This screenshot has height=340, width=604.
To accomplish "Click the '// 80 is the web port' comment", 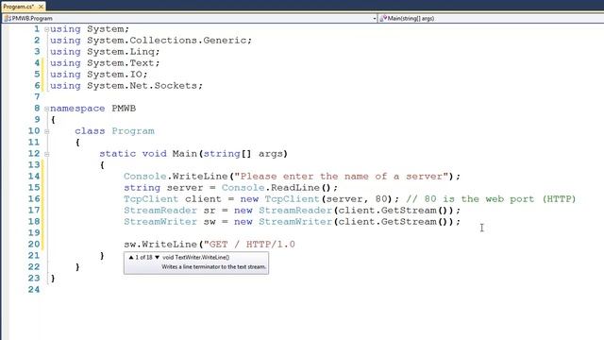I will click(491, 199).
